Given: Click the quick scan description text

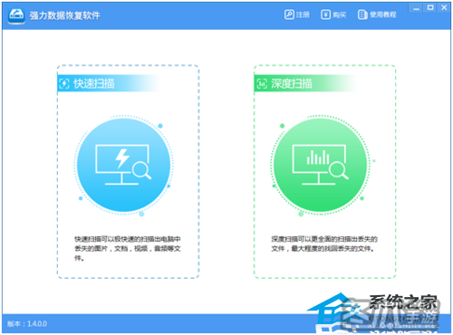Looking at the screenshot, I should [x=128, y=248].
